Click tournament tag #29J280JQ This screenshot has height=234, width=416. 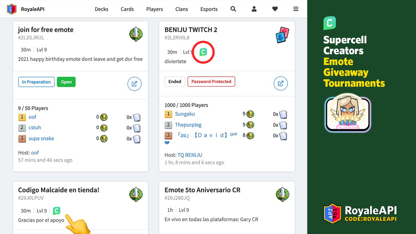pyautogui.click(x=177, y=198)
